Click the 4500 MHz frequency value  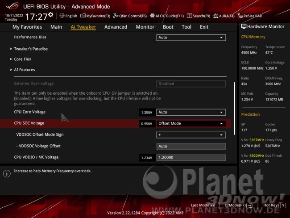tap(249, 53)
